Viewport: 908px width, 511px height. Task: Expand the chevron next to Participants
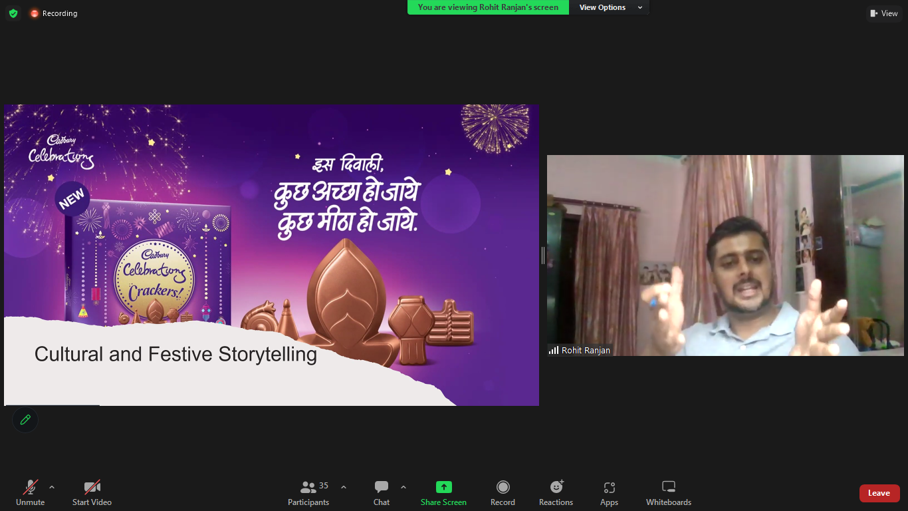344,487
